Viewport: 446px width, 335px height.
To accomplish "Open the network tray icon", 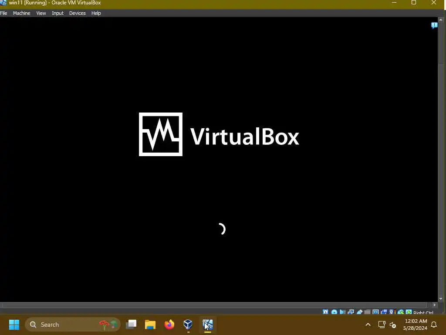I will (x=382, y=325).
